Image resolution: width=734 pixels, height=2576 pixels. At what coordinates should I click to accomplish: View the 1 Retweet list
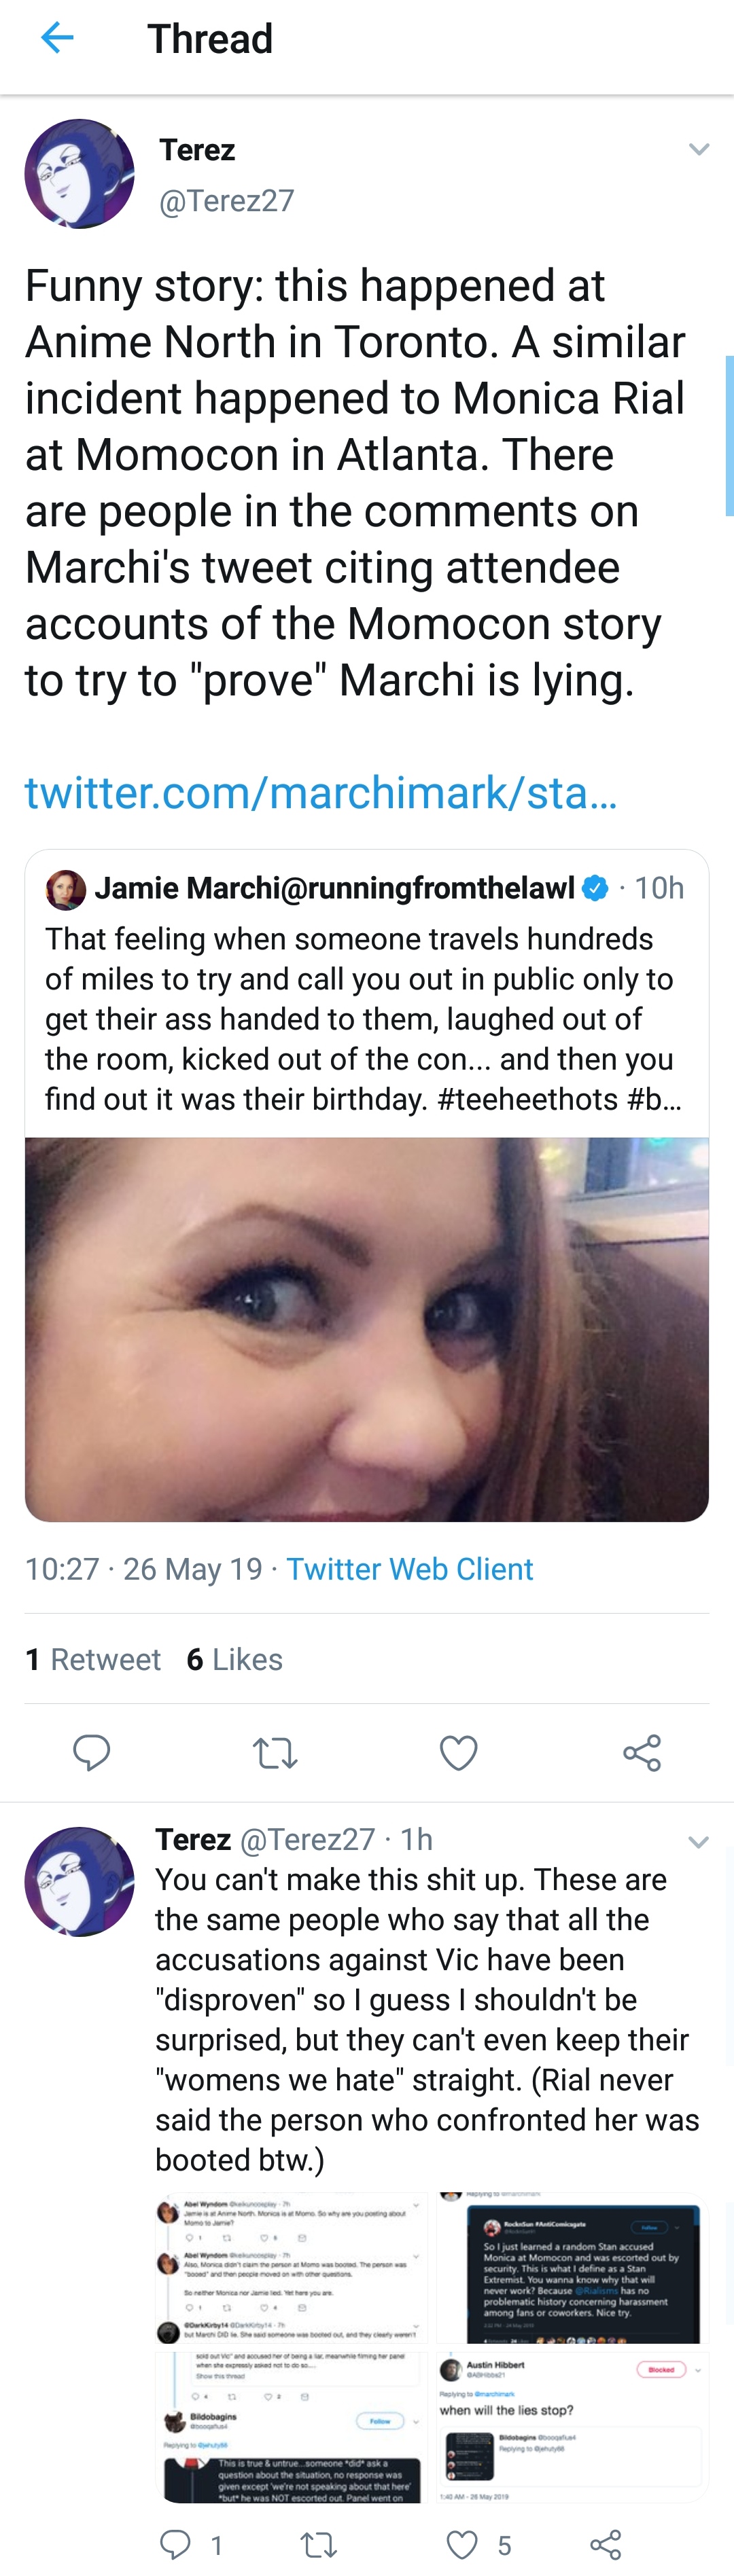92,1659
